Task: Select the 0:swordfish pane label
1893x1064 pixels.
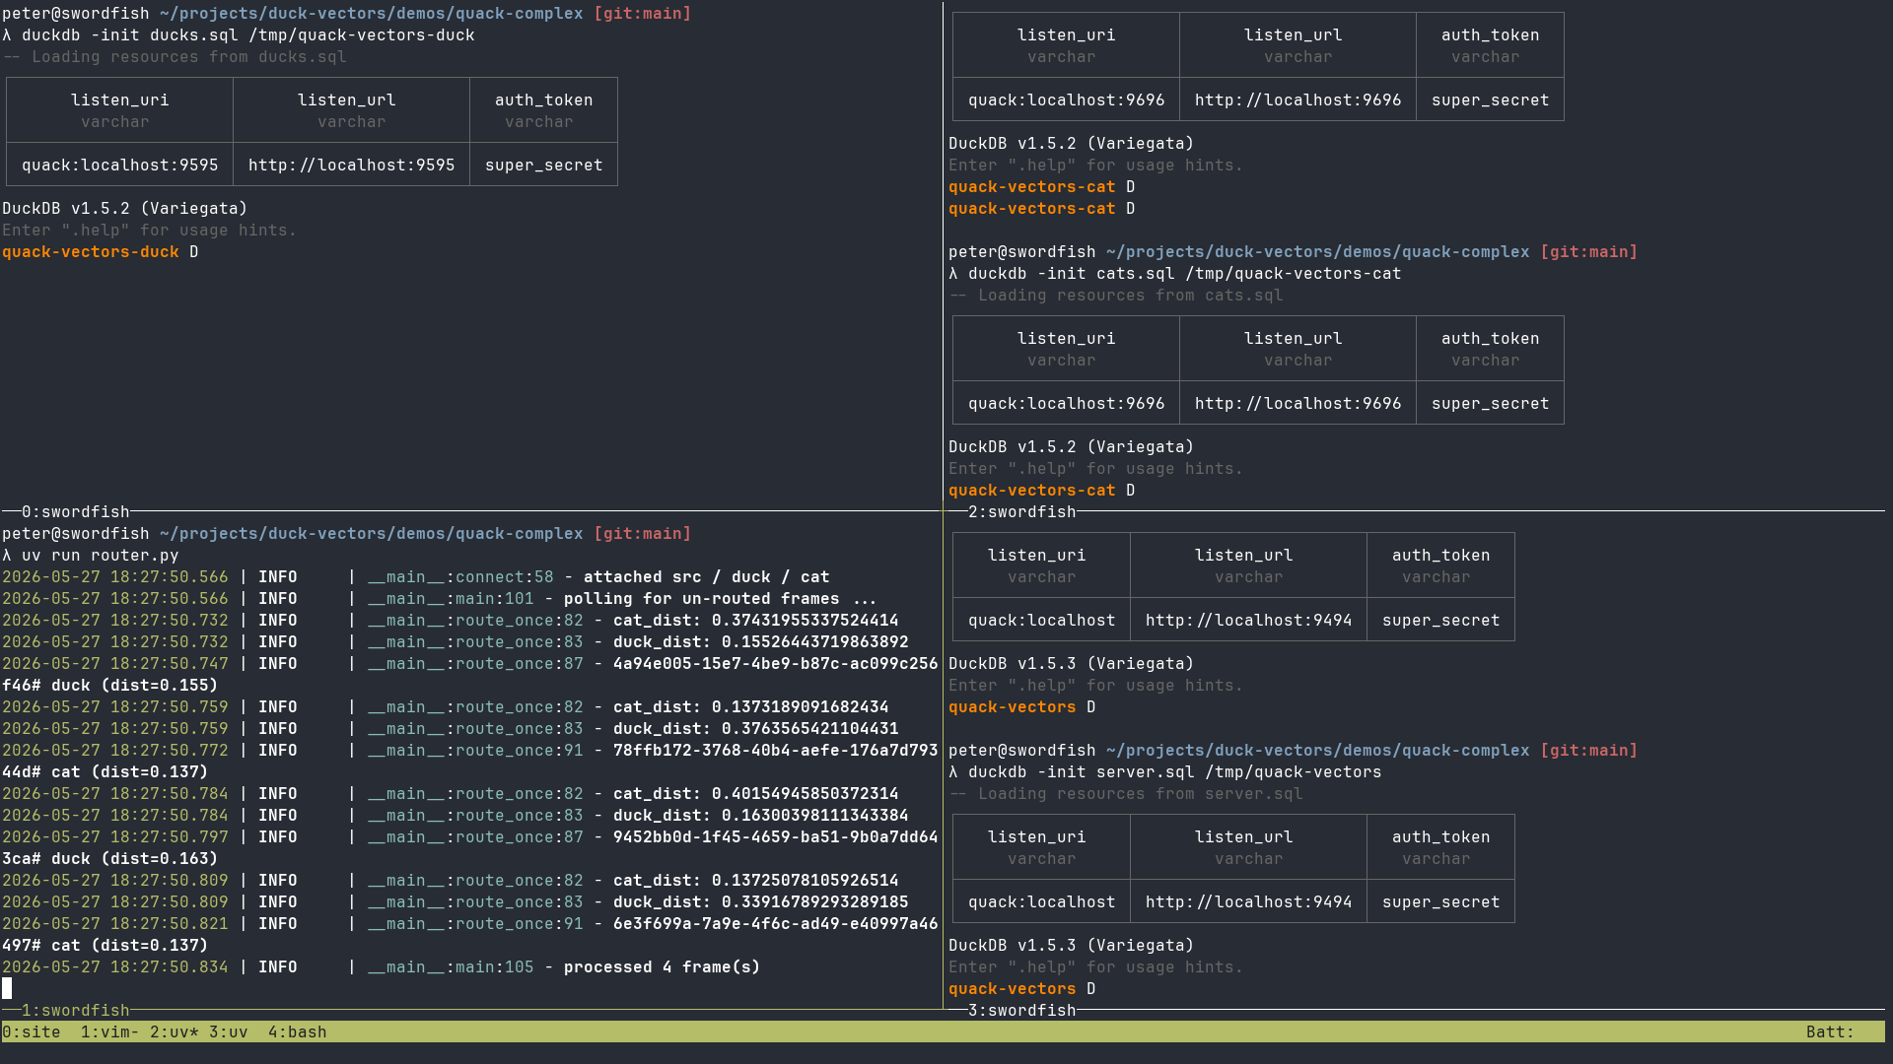Action: 76,511
